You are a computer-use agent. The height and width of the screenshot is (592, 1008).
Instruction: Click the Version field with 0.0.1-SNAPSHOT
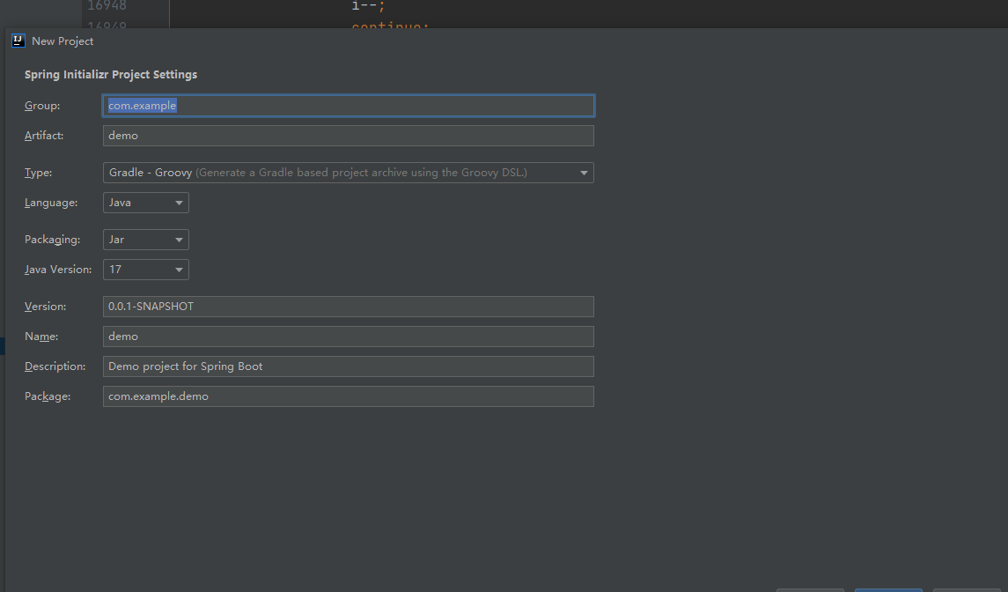(348, 307)
